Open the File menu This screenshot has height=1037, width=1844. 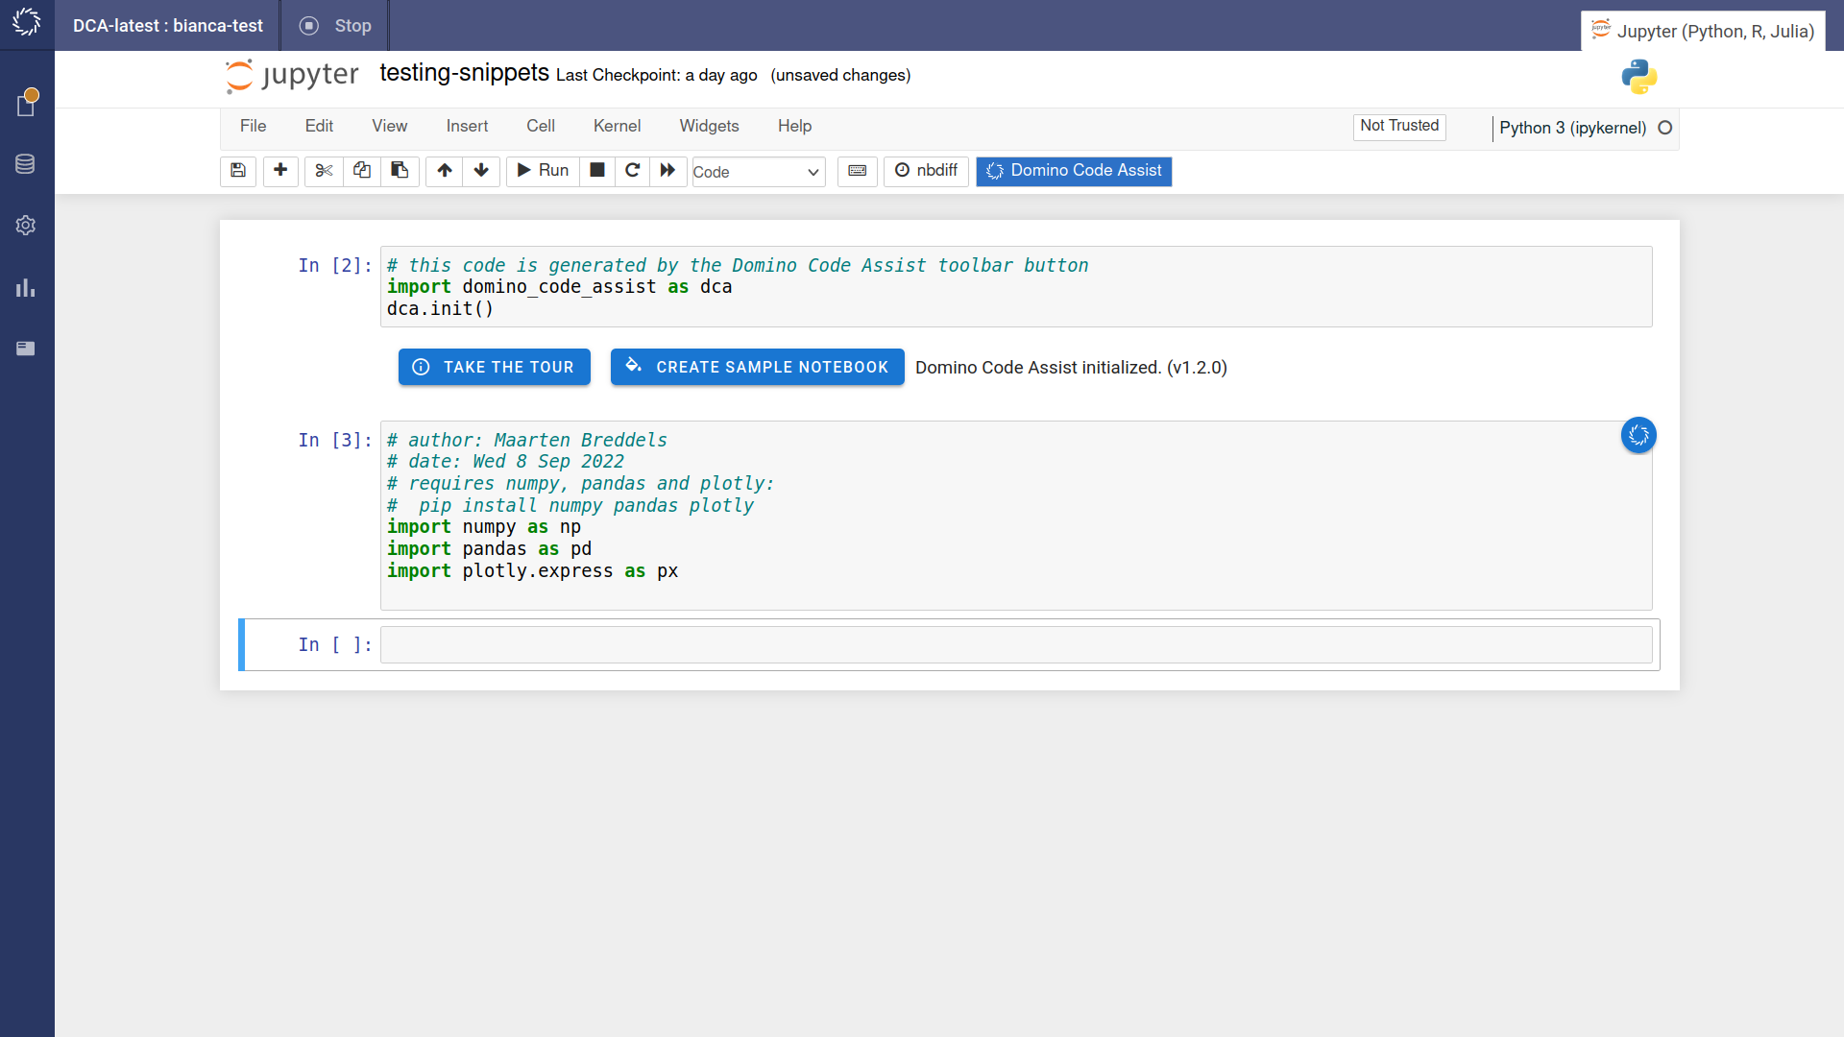tap(254, 126)
